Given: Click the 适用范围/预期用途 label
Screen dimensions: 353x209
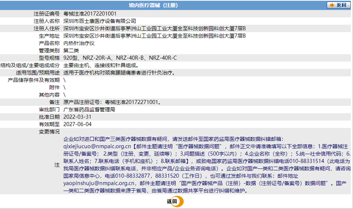Looking at the screenshot, I should coord(38,73).
